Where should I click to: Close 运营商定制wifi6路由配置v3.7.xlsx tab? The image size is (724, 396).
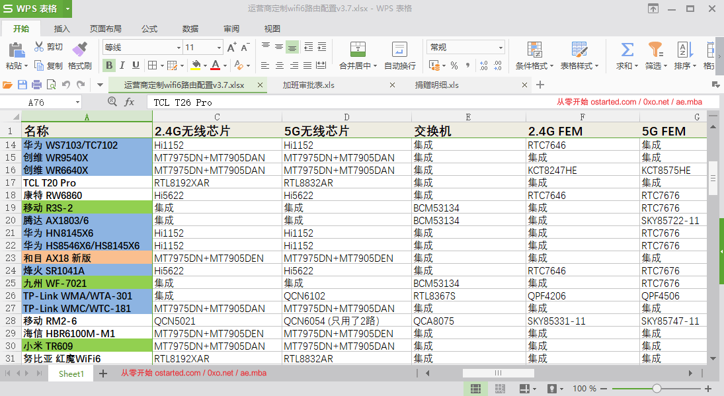click(x=260, y=85)
